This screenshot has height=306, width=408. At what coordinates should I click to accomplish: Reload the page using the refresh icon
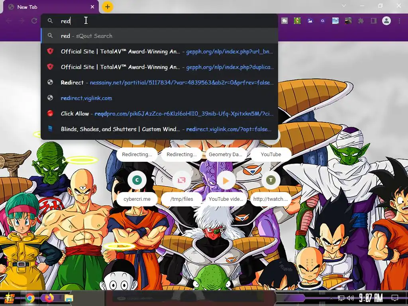tap(34, 21)
